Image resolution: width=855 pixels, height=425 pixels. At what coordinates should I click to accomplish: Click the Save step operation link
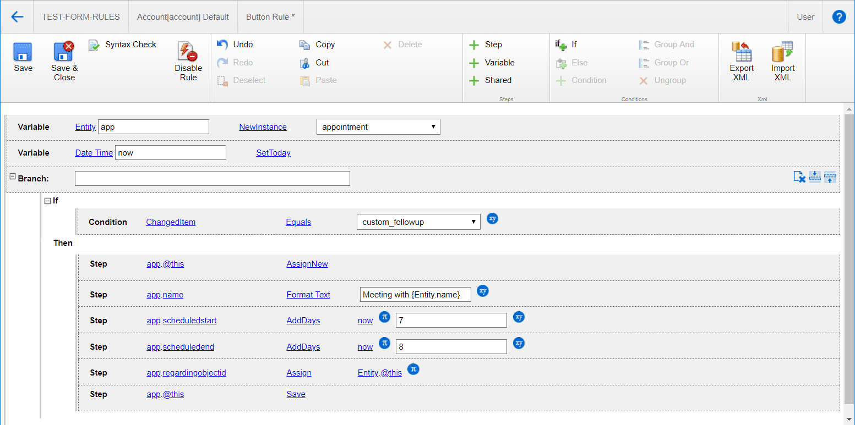296,394
